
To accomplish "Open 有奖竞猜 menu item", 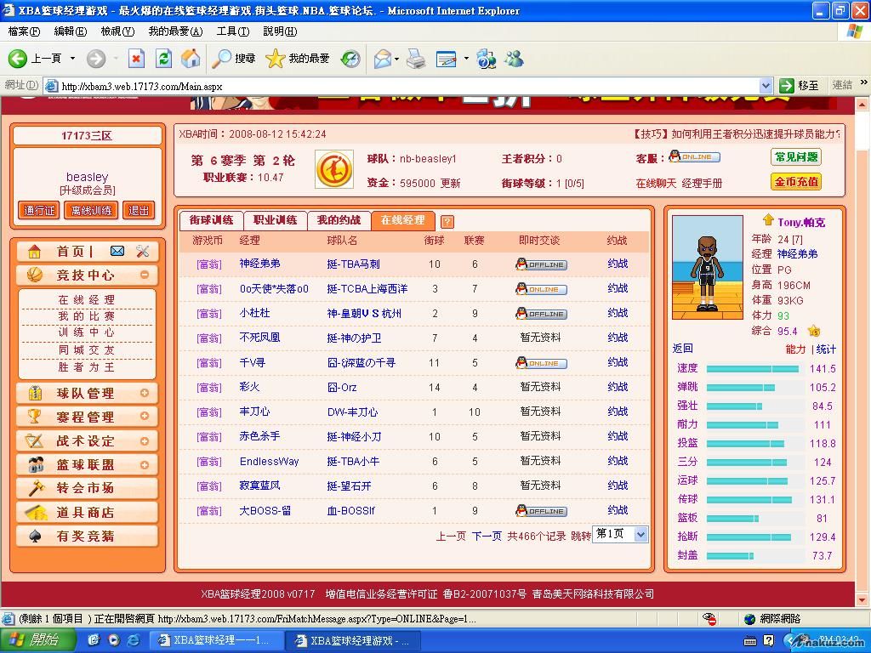I will pos(87,536).
